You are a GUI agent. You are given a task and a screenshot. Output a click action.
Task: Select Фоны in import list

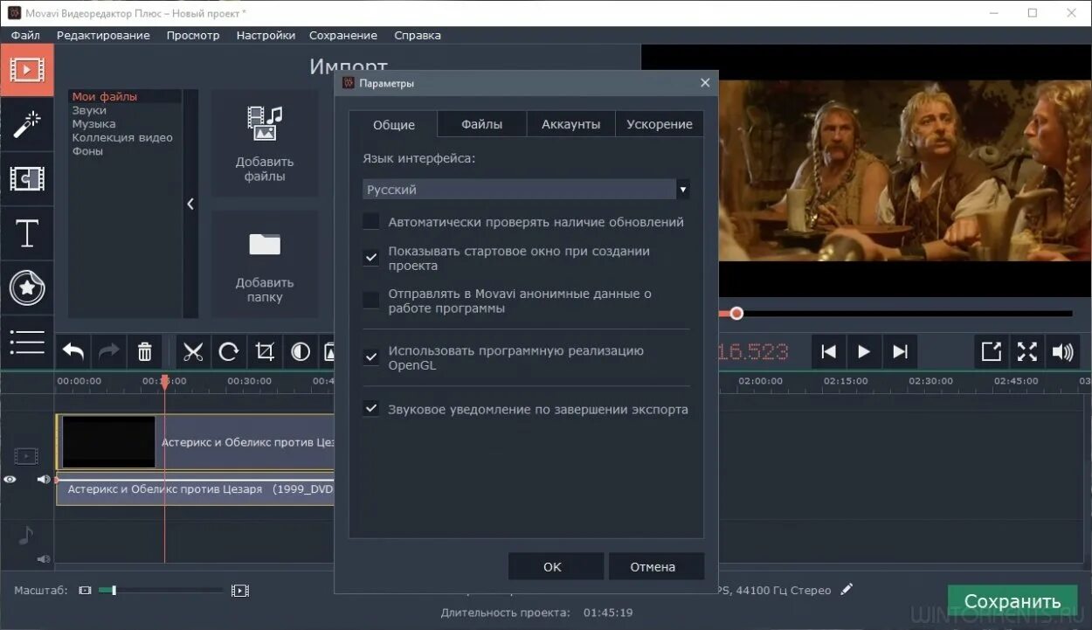coord(87,151)
